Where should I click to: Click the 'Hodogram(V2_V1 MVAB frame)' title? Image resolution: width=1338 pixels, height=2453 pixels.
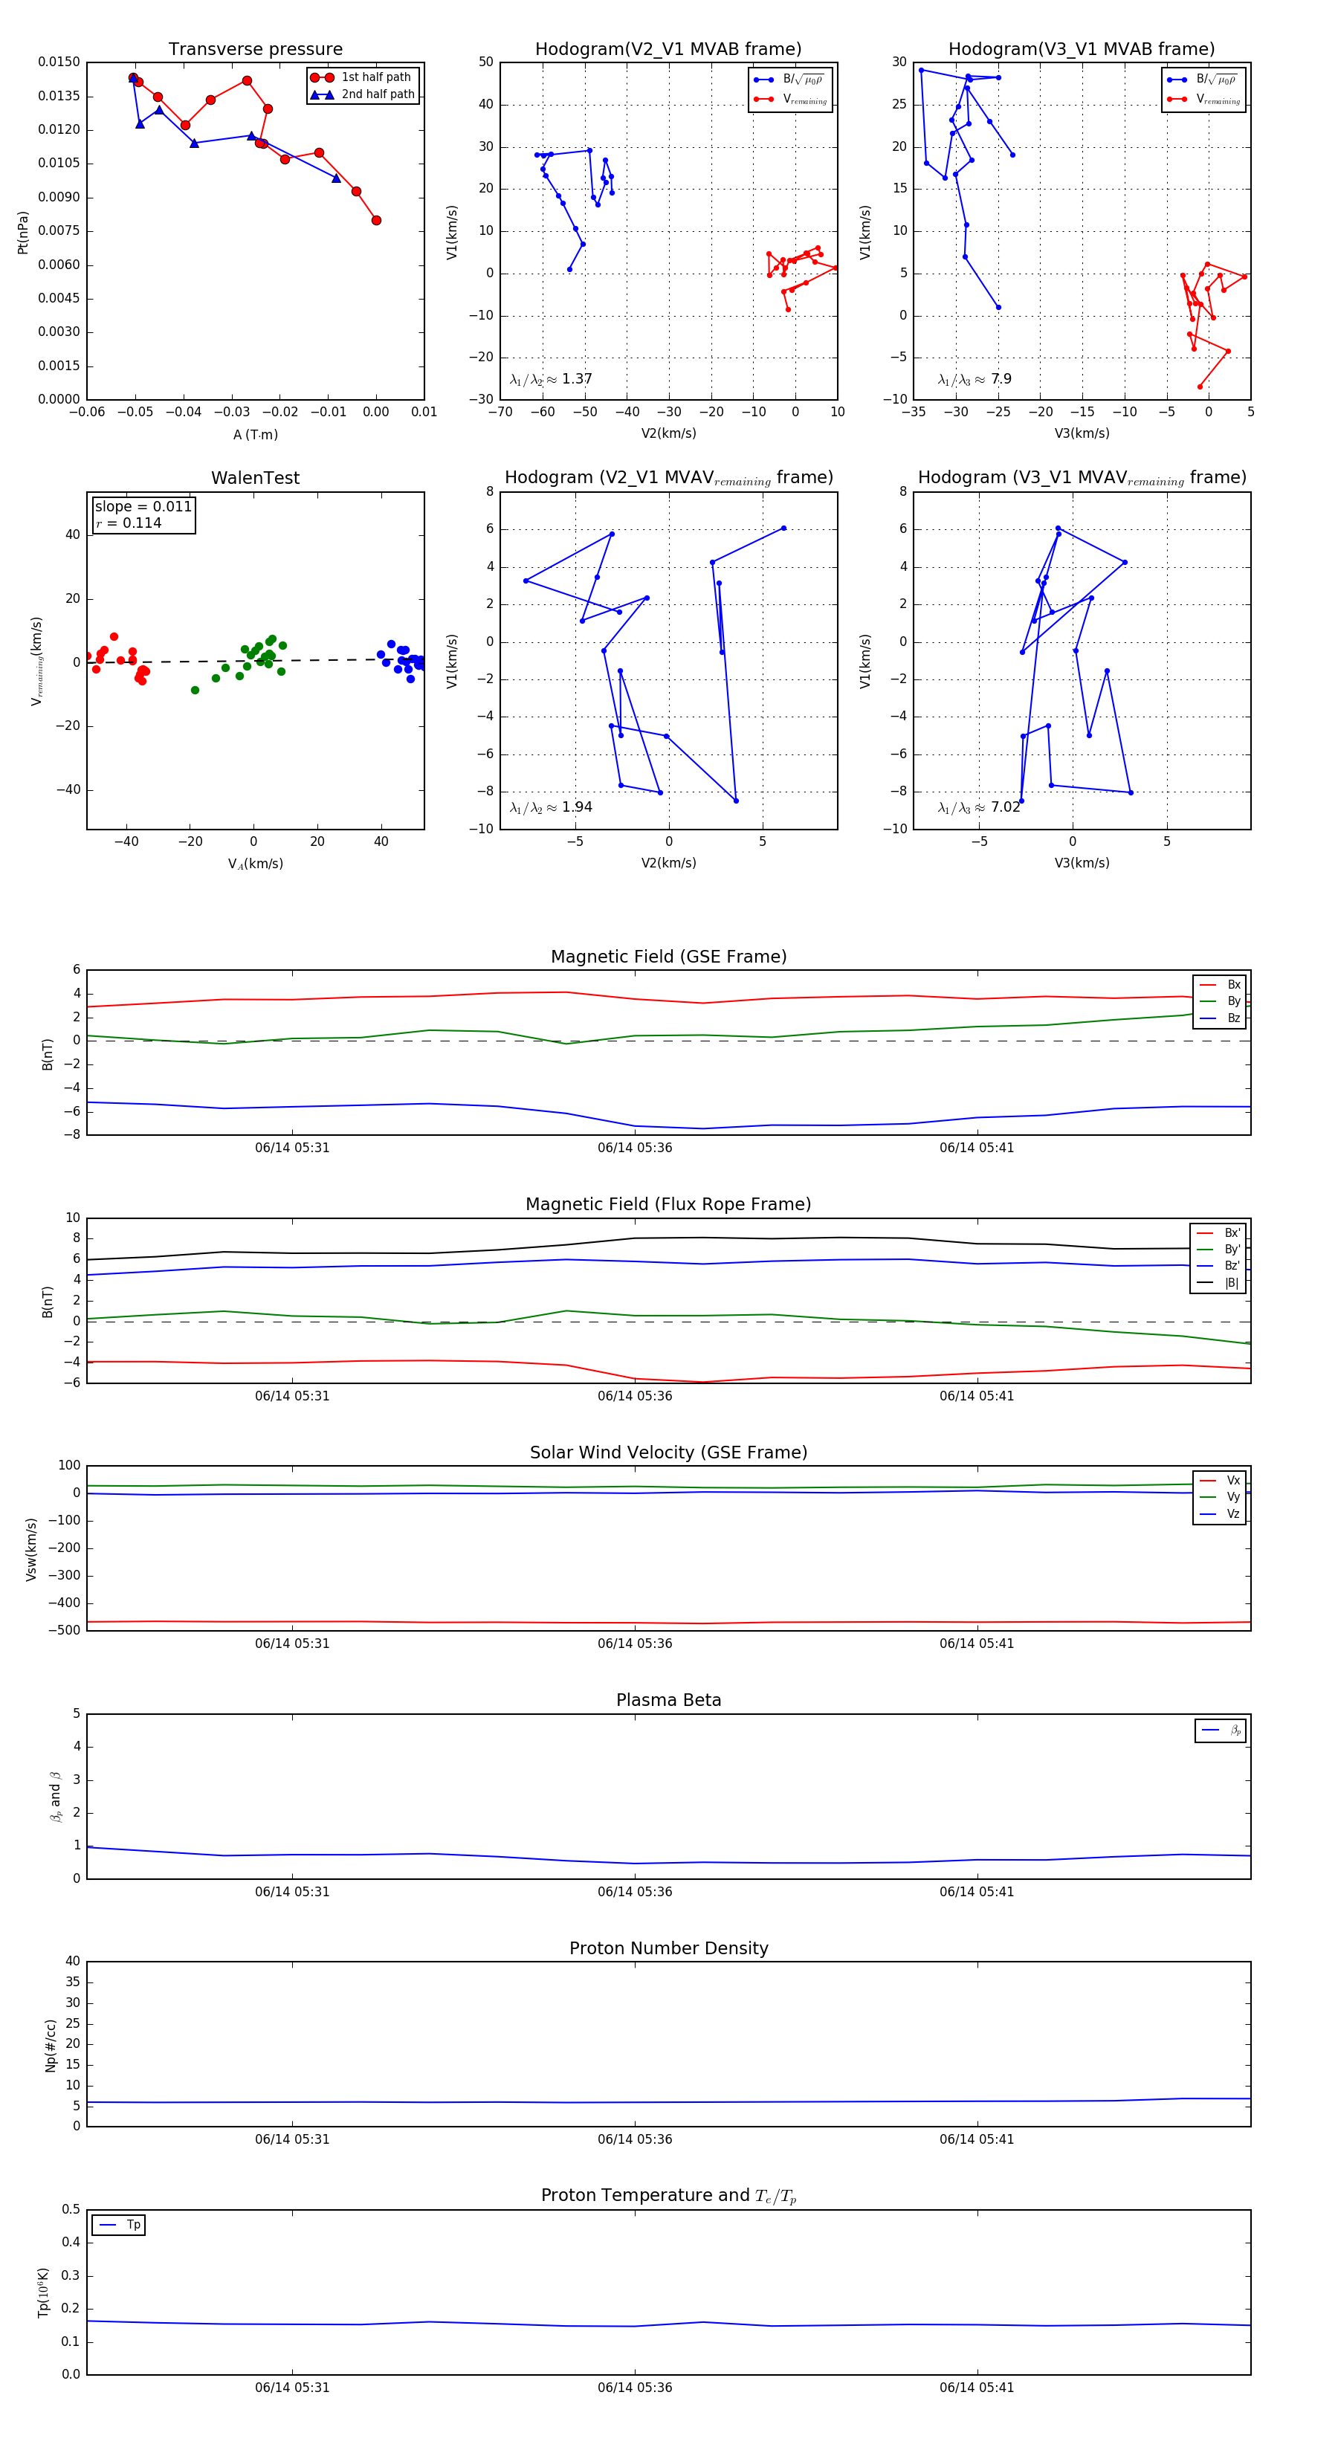(x=668, y=50)
